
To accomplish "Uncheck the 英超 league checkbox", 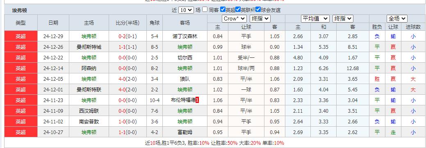I will pyautogui.click(x=223, y=9).
